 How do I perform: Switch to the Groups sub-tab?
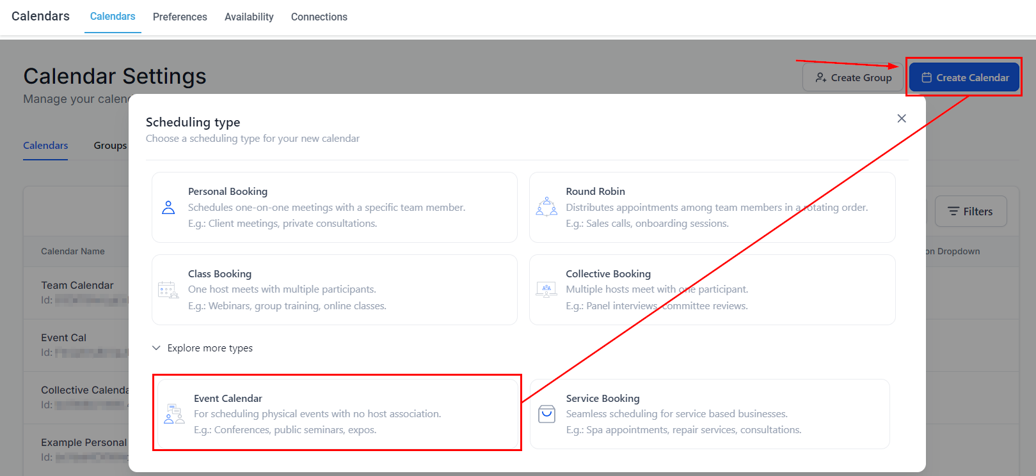(x=110, y=146)
